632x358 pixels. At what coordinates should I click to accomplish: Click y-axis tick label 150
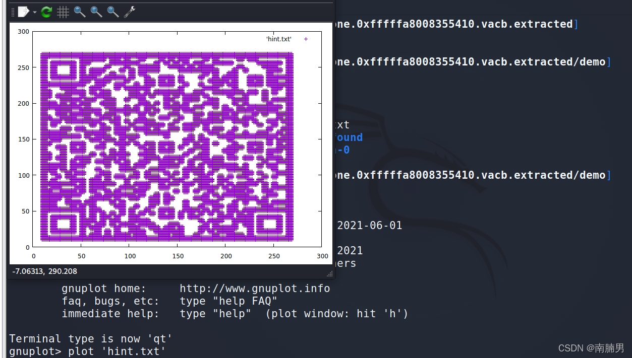coord(23,139)
